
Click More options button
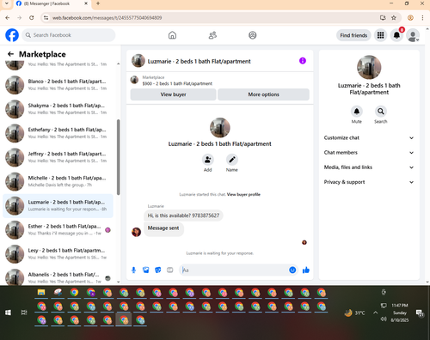point(263,94)
